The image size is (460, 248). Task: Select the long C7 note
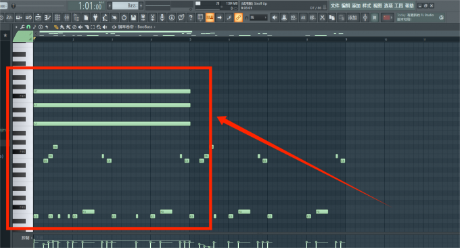pyautogui.click(x=112, y=124)
